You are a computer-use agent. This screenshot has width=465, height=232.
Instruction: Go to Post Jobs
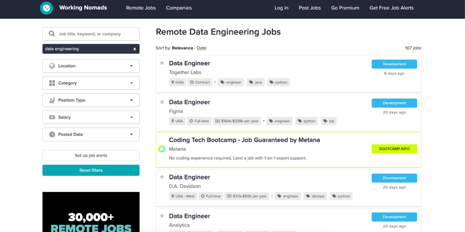[310, 8]
